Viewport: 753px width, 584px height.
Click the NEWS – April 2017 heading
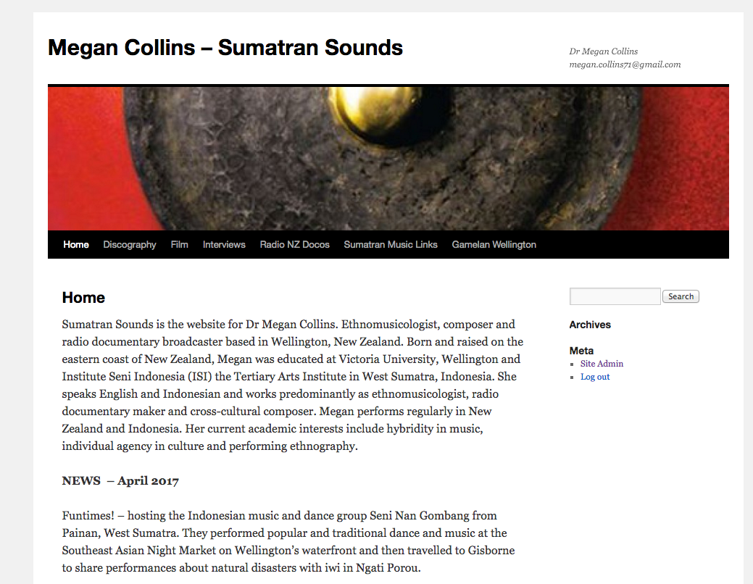[x=120, y=481]
